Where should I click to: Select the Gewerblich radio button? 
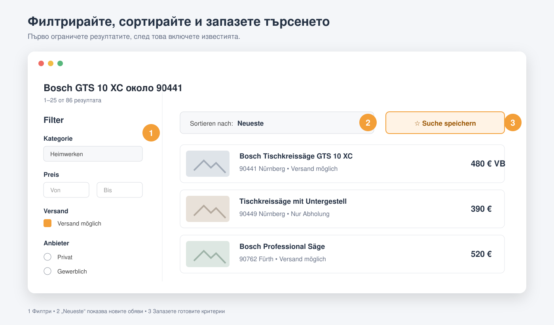point(47,271)
